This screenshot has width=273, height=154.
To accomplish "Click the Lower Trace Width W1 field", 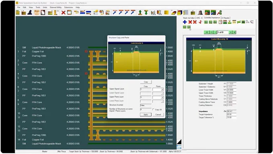I will [231, 90].
